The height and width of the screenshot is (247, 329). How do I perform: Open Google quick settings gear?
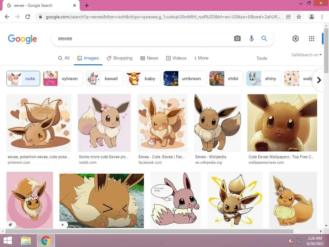click(x=296, y=39)
